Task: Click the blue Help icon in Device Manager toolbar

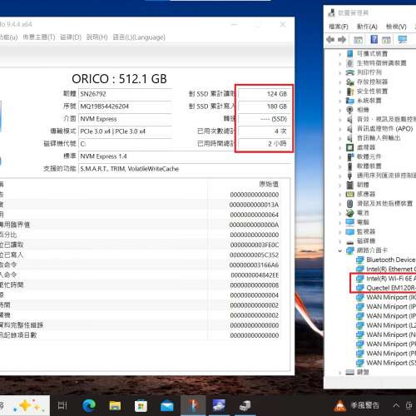Action: click(374, 39)
